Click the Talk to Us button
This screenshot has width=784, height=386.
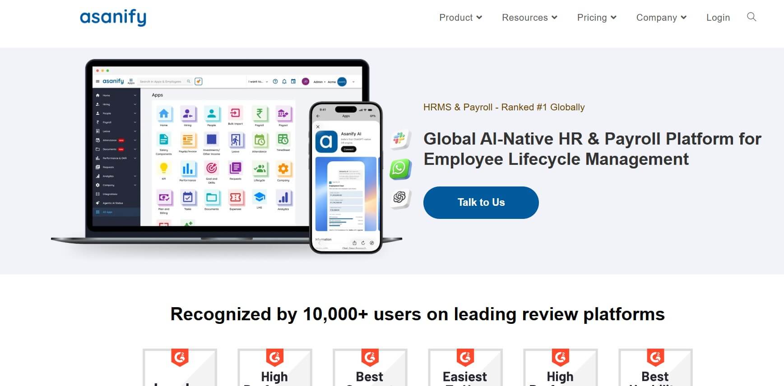pyautogui.click(x=481, y=203)
